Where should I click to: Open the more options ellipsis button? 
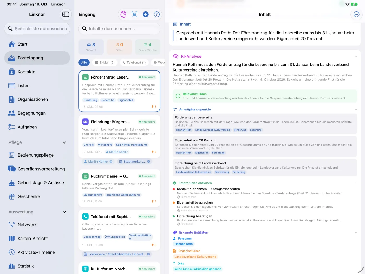356,14
